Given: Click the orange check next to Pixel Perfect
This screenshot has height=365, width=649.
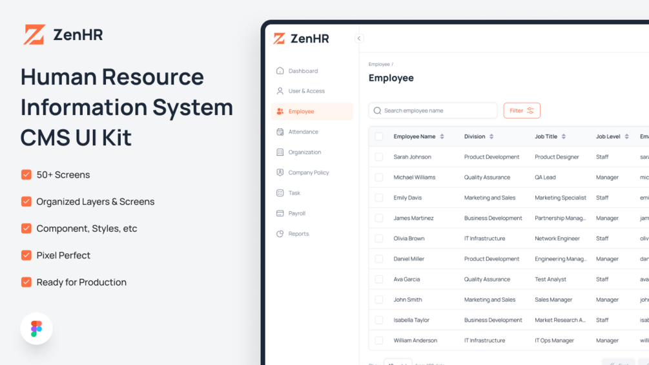Looking at the screenshot, I should coord(26,255).
